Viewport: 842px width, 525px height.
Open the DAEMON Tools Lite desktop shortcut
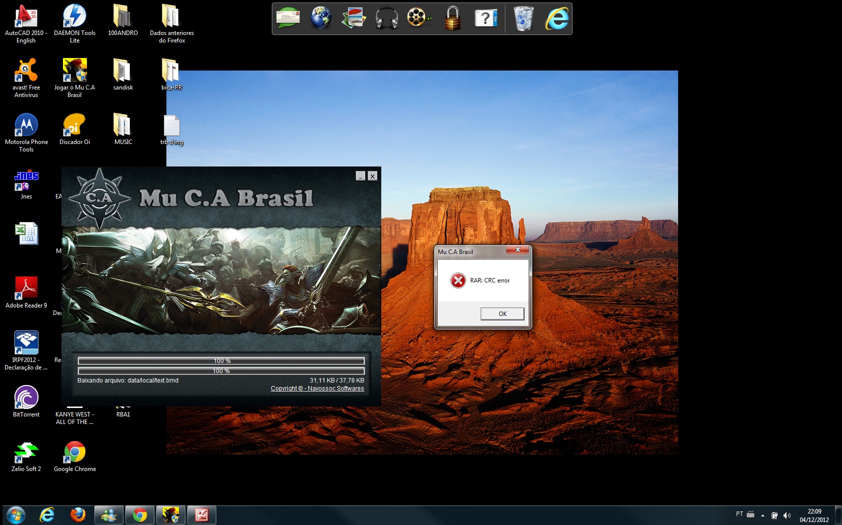click(74, 23)
